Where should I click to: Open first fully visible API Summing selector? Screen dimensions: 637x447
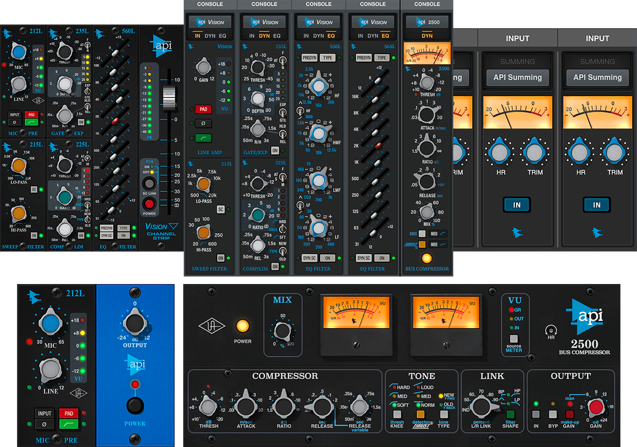click(x=518, y=78)
